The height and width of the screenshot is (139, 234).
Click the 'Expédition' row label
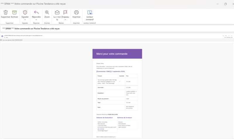coord(101,93)
